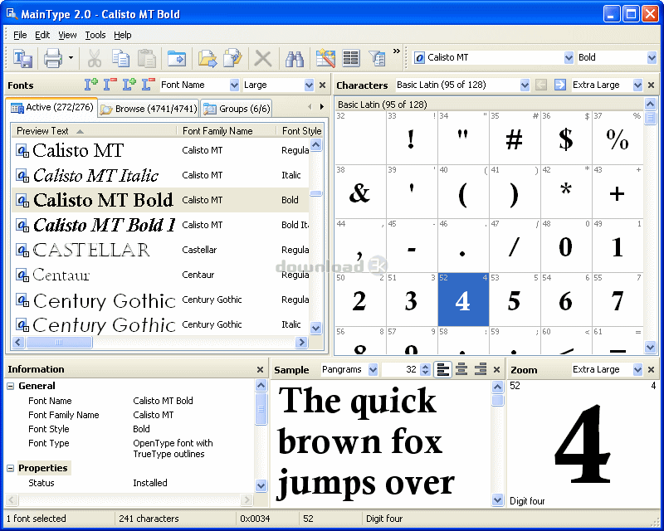Image resolution: width=664 pixels, height=531 pixels.
Task: Open the Bold style dropdown in toolbar
Action: 652,57
